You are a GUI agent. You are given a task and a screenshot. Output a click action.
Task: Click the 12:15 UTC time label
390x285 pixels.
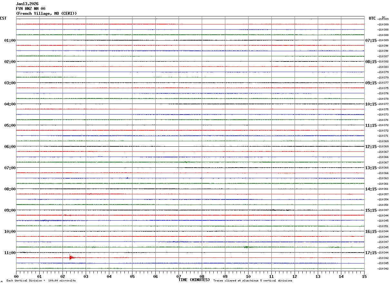[x=371, y=146]
